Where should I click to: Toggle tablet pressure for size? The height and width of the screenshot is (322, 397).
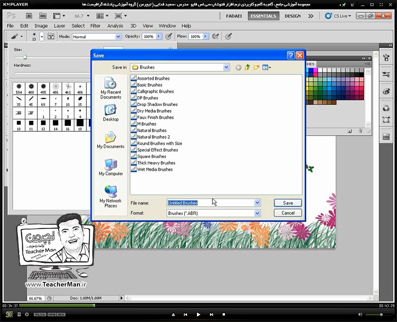(x=228, y=36)
